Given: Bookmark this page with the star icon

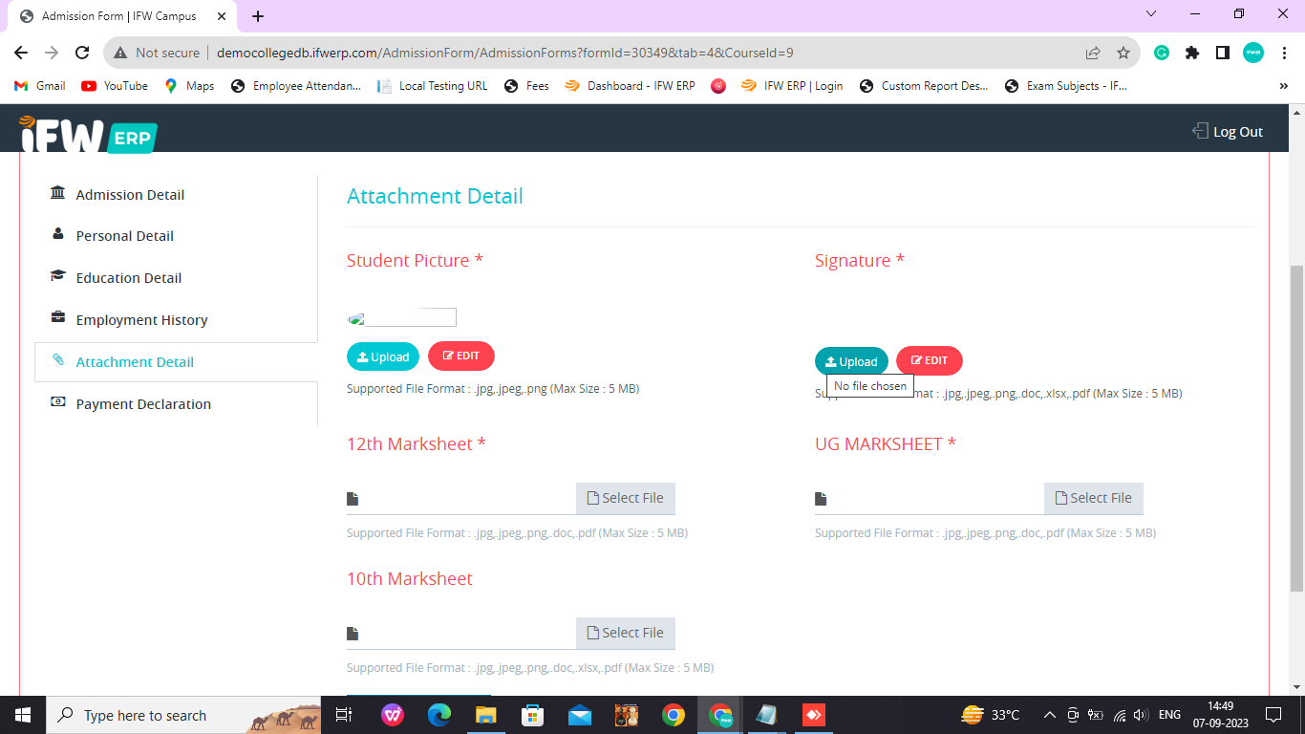Looking at the screenshot, I should pyautogui.click(x=1123, y=53).
